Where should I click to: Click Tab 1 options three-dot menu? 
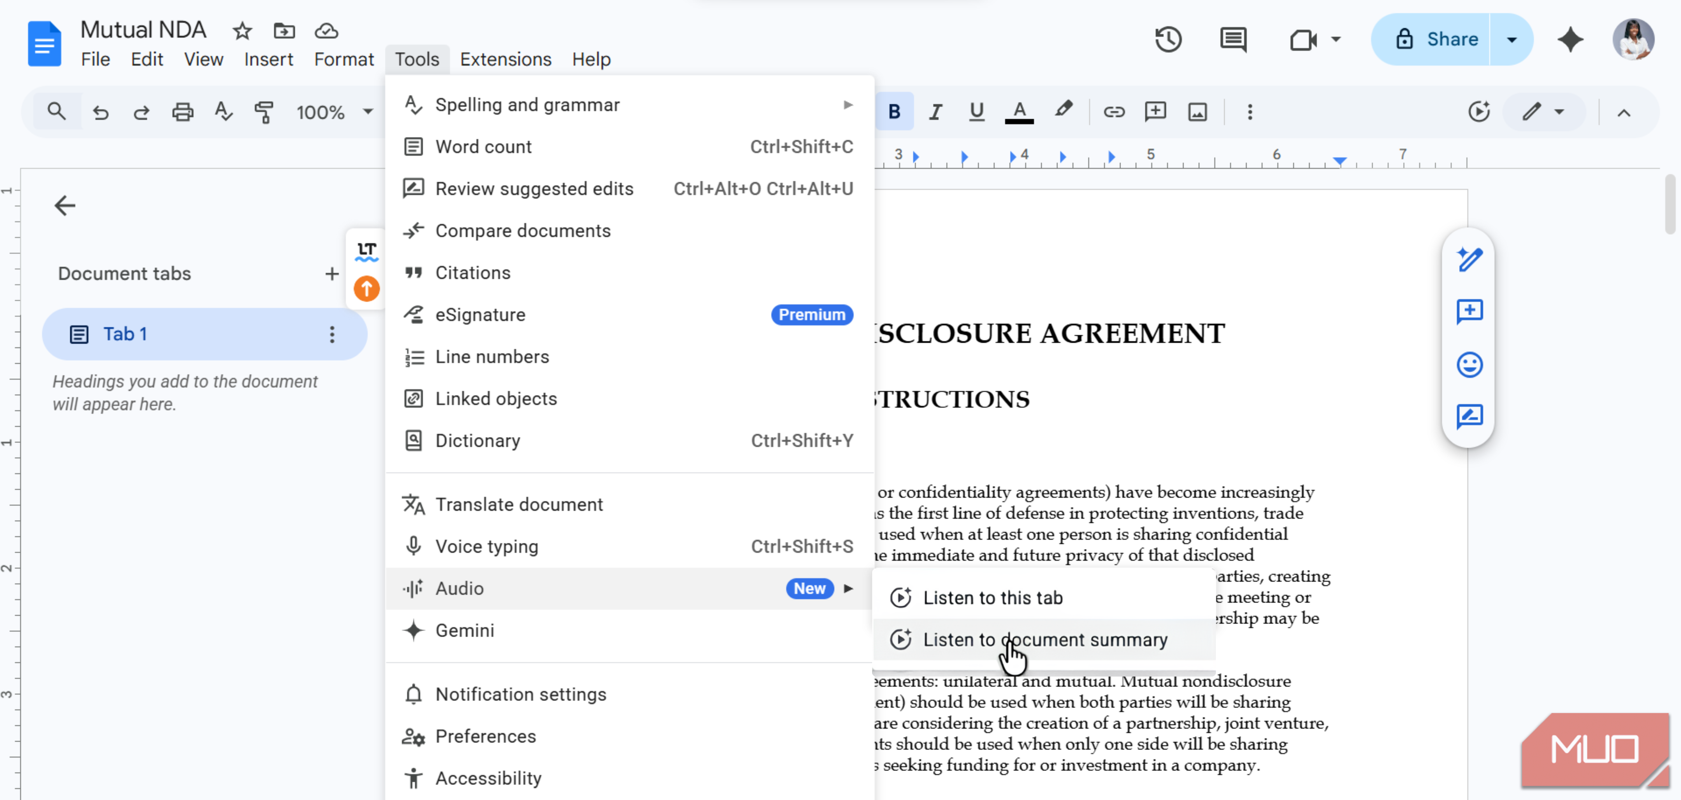coord(332,334)
